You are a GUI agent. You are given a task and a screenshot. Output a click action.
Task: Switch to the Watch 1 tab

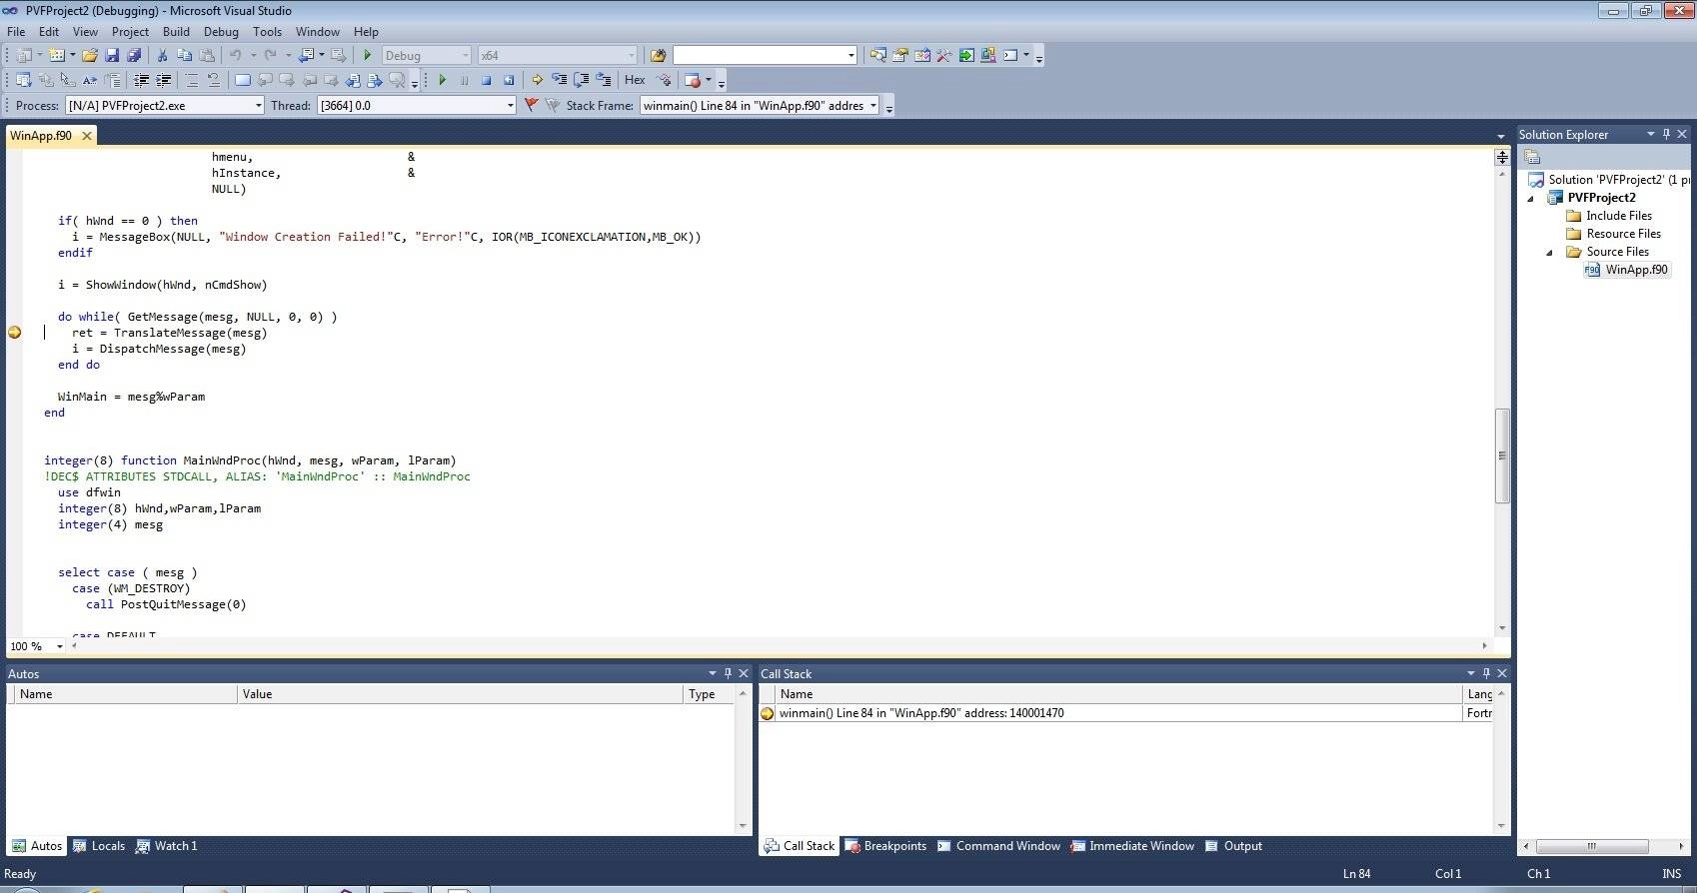(x=167, y=846)
